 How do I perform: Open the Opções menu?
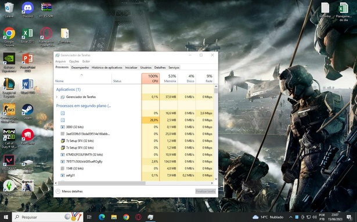[x=74, y=61]
